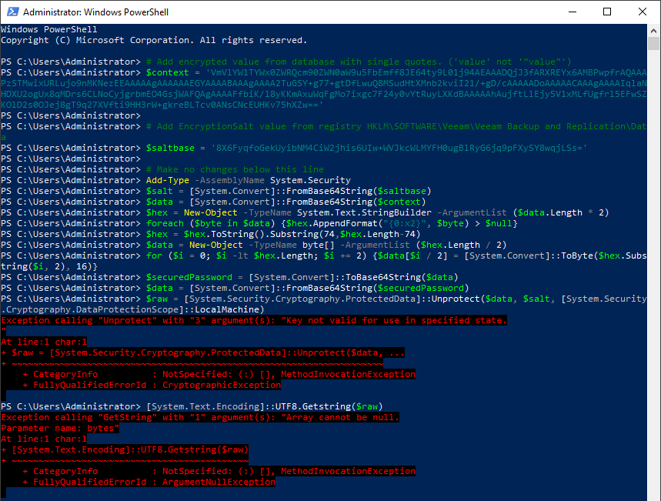Minimize the PowerShell window

coord(572,12)
